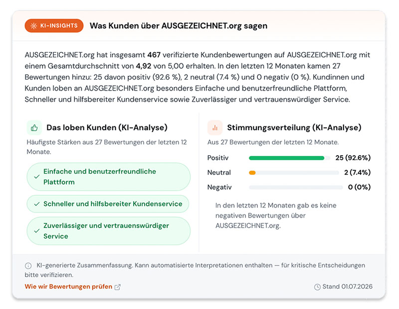The height and width of the screenshot is (309, 399).
Task: Select the Einfache und benutzerfreundliche Plattform pill
Action: pyautogui.click(x=109, y=177)
